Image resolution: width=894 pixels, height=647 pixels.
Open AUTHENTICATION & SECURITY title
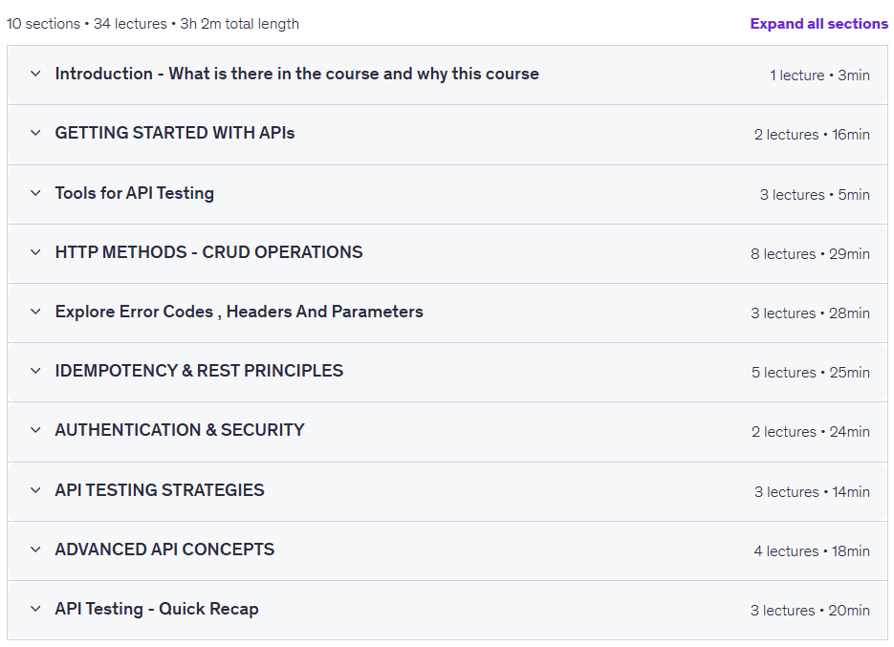coord(180,430)
